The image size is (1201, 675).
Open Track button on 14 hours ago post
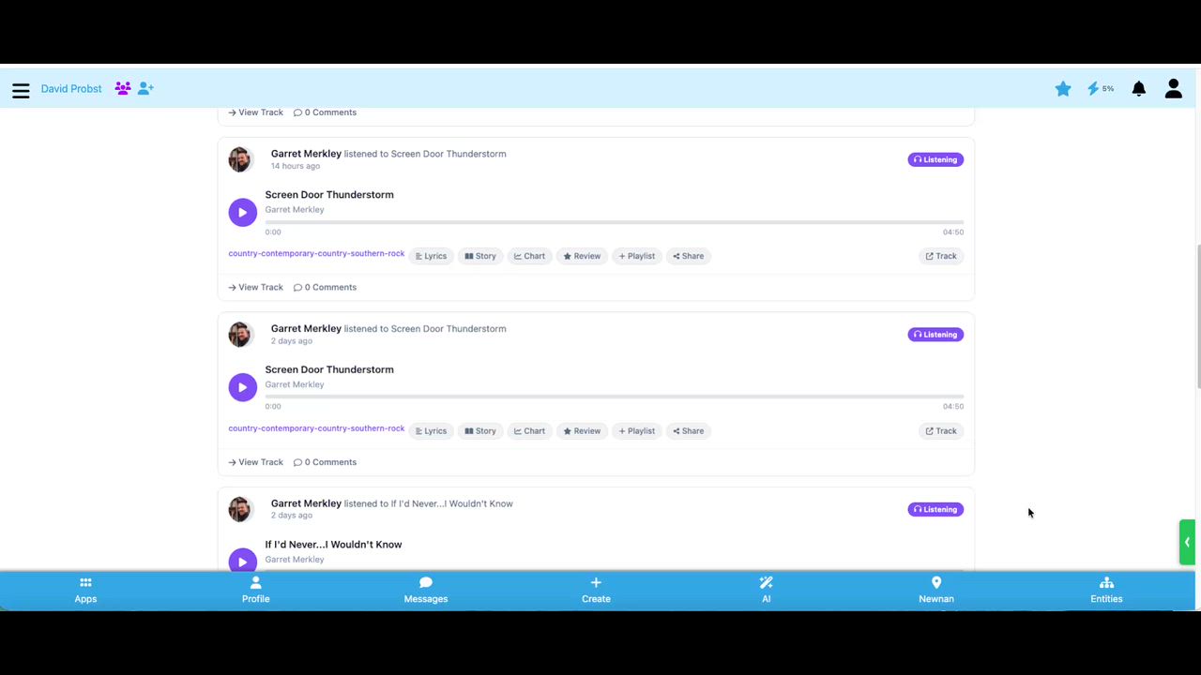coord(941,256)
